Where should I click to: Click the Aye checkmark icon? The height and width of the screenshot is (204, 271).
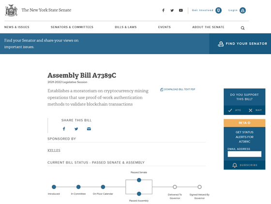[230, 110]
